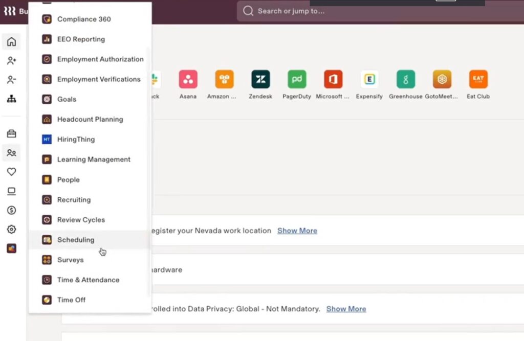
Task: Open the Expensify app tile
Action: (369, 80)
